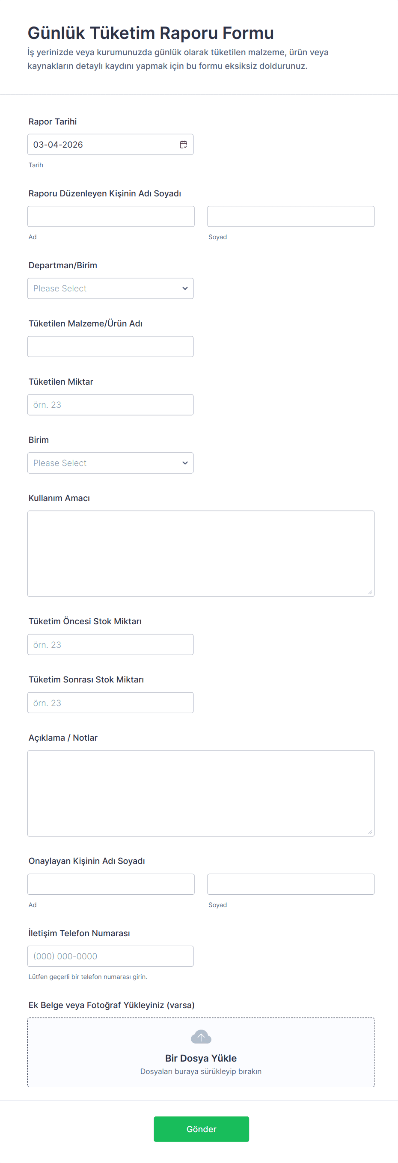Click the approver's Ad field

click(x=111, y=884)
